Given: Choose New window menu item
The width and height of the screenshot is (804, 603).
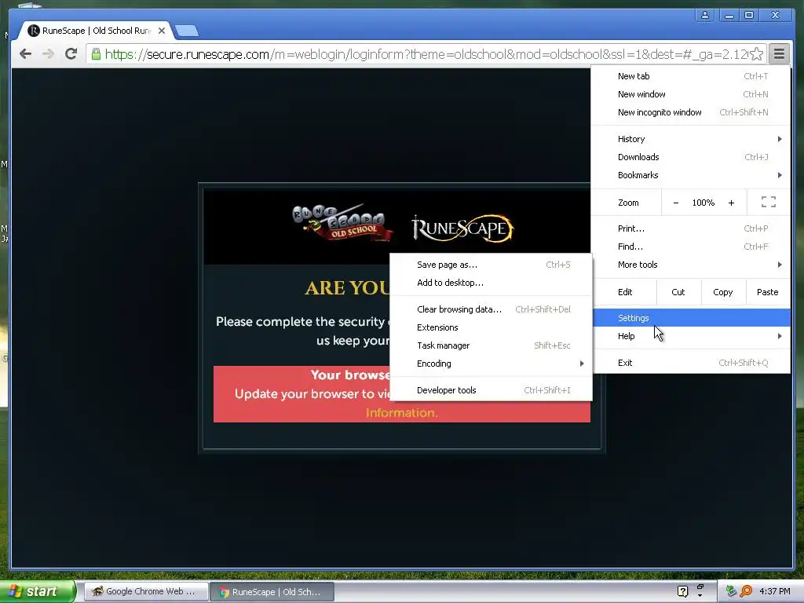Looking at the screenshot, I should (691, 94).
